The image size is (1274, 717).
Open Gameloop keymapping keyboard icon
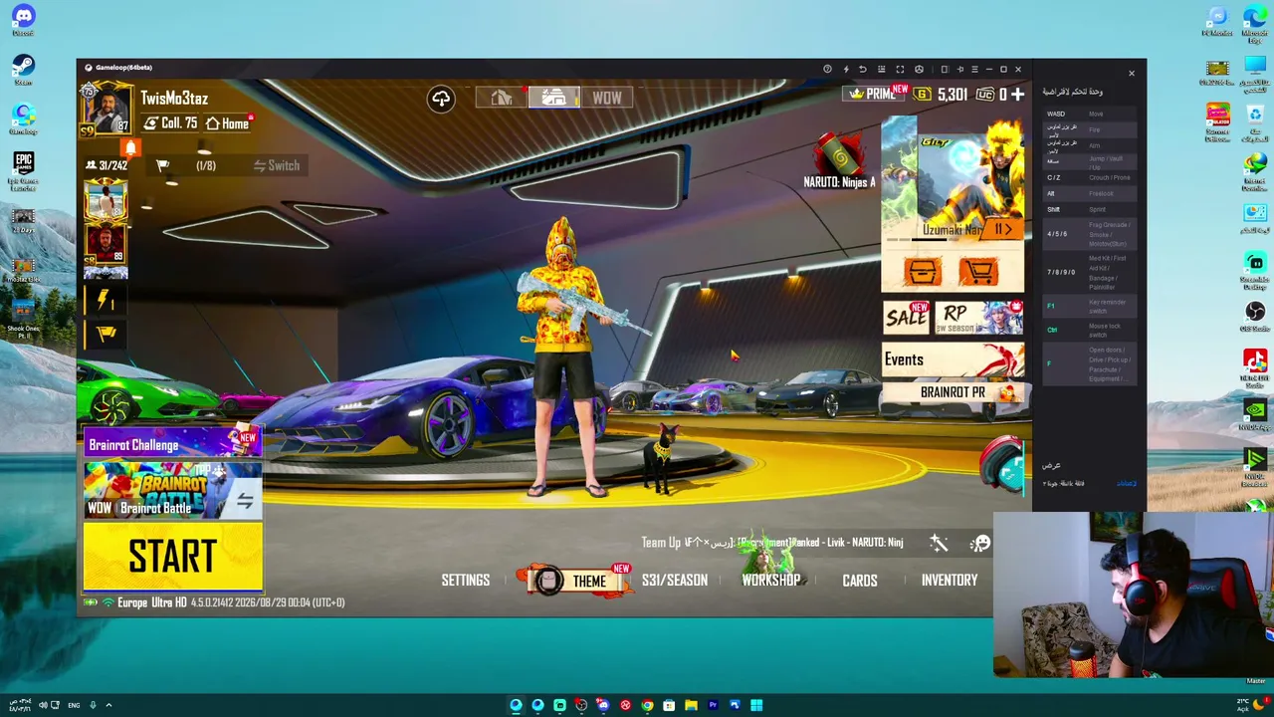[x=881, y=69]
